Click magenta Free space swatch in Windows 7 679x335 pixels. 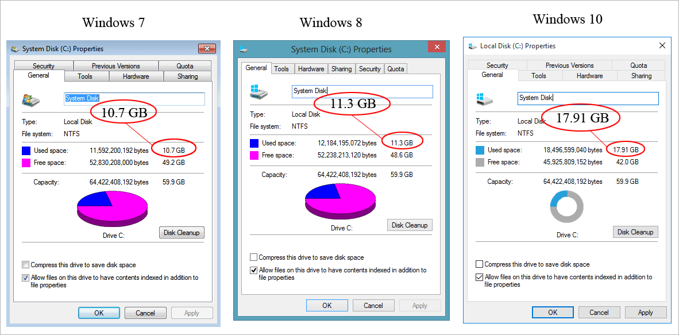coord(26,163)
